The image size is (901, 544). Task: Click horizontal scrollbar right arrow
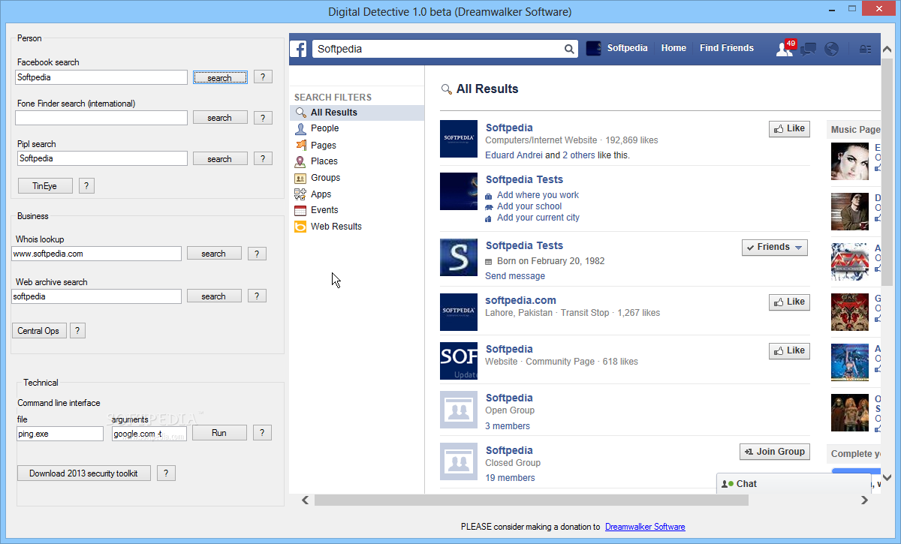tap(864, 500)
